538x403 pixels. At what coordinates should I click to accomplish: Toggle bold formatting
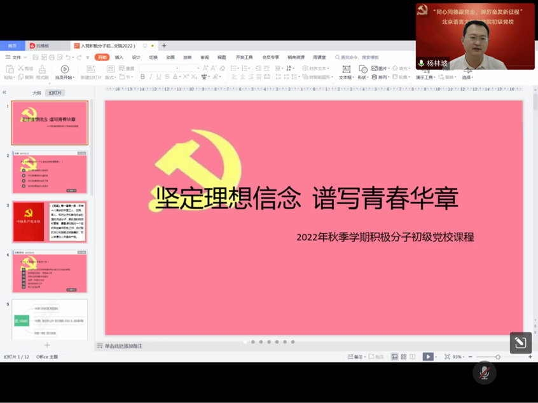(142, 77)
